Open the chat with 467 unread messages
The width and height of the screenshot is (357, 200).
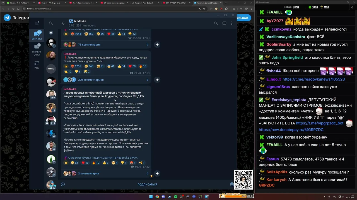point(51,95)
